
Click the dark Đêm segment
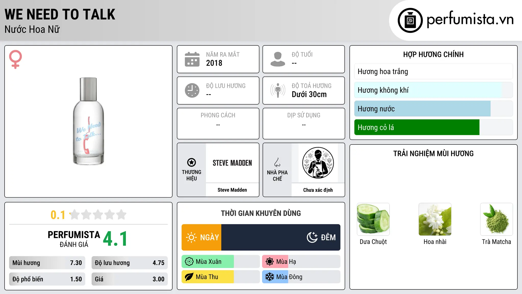(281, 237)
